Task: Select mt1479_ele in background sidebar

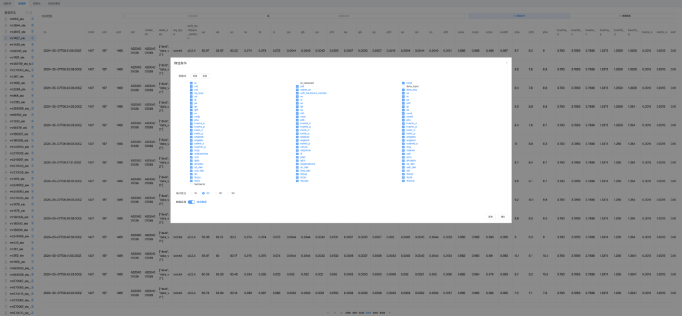Action: 18,204
